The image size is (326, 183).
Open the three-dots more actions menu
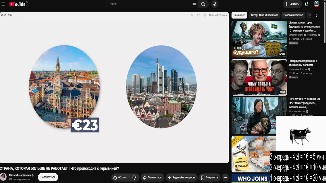pos(225,177)
